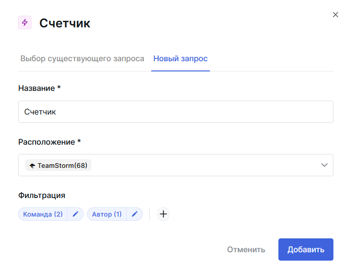Click the Счетчик dialog title
351x275 pixels.
(x=65, y=23)
